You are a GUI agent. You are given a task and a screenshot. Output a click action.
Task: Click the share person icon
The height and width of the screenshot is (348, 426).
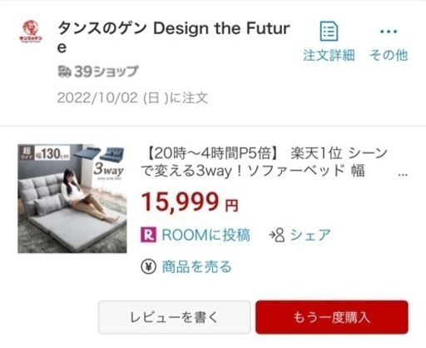point(277,235)
